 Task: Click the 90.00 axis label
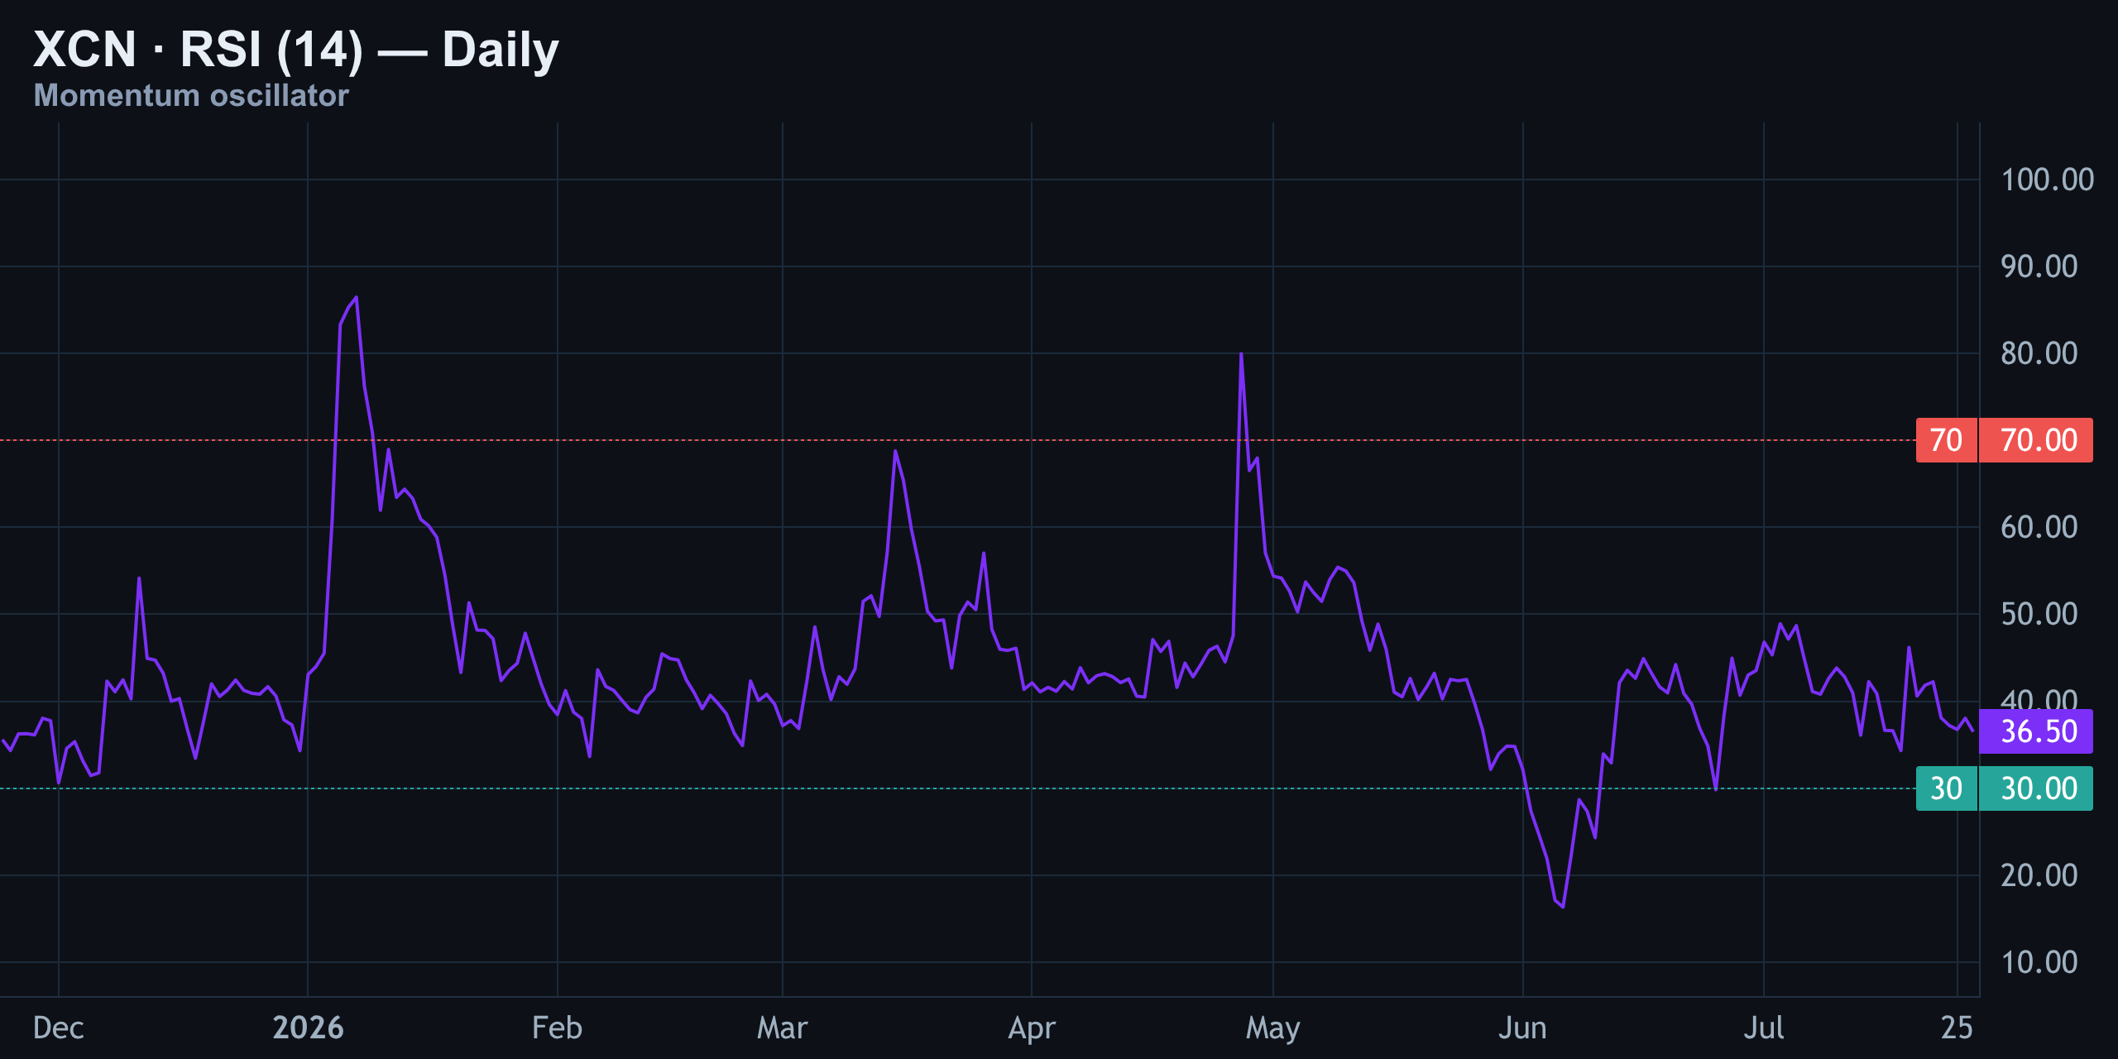pos(2039,266)
